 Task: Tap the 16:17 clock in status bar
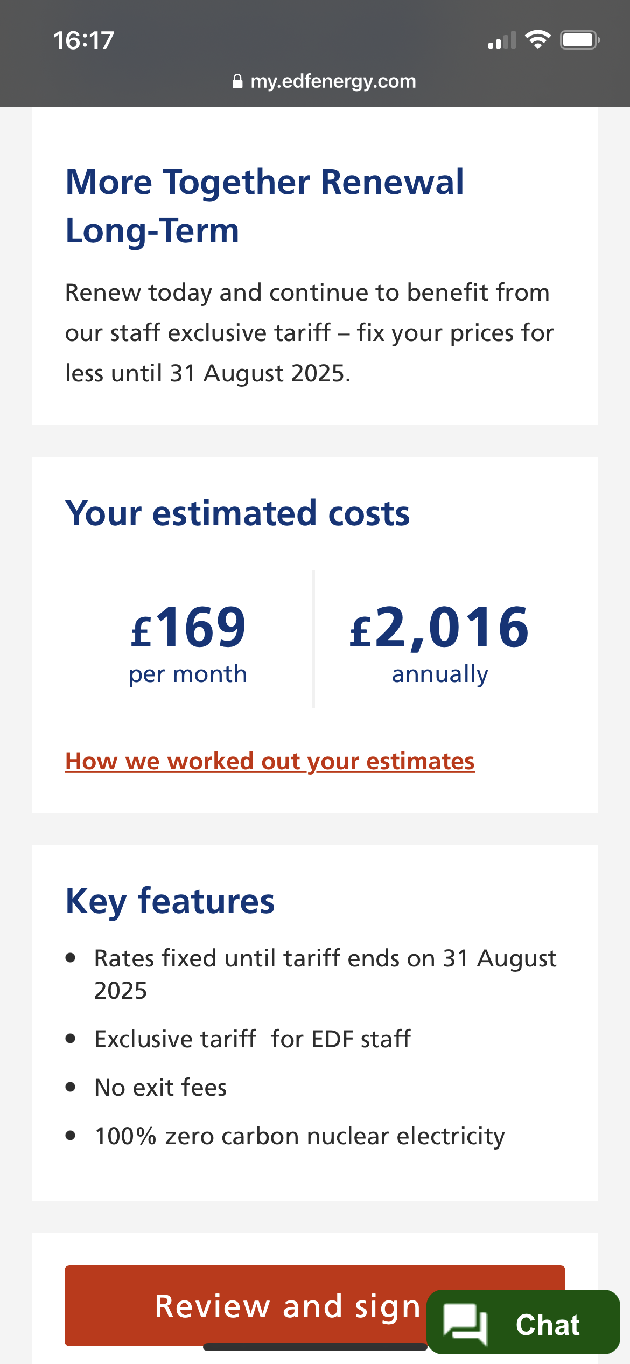(x=83, y=41)
